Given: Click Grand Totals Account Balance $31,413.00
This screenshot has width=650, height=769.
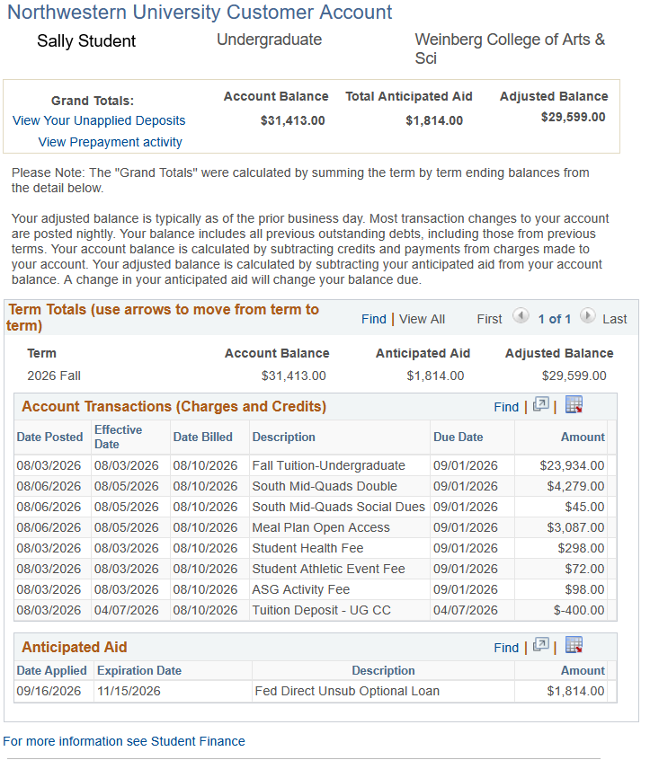Looking at the screenshot, I should [x=292, y=120].
